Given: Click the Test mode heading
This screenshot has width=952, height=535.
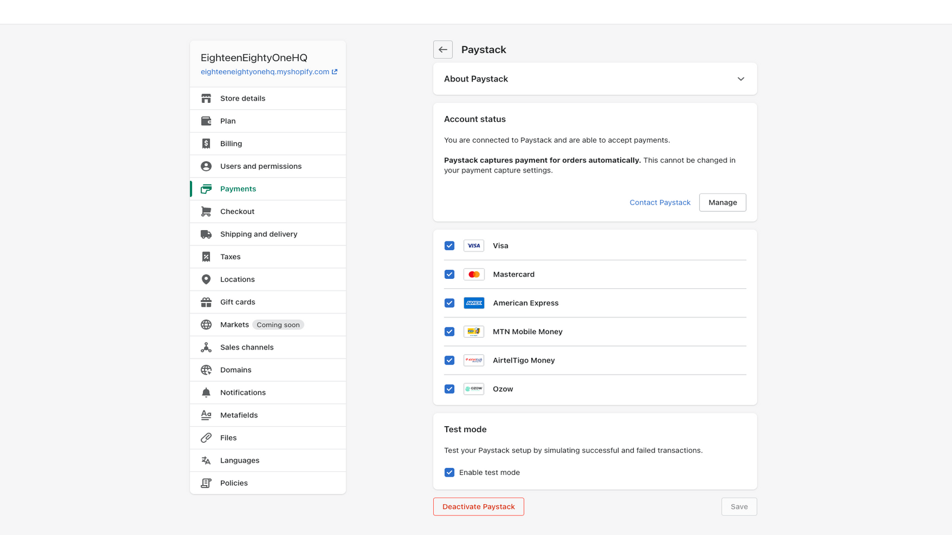Looking at the screenshot, I should (x=465, y=429).
